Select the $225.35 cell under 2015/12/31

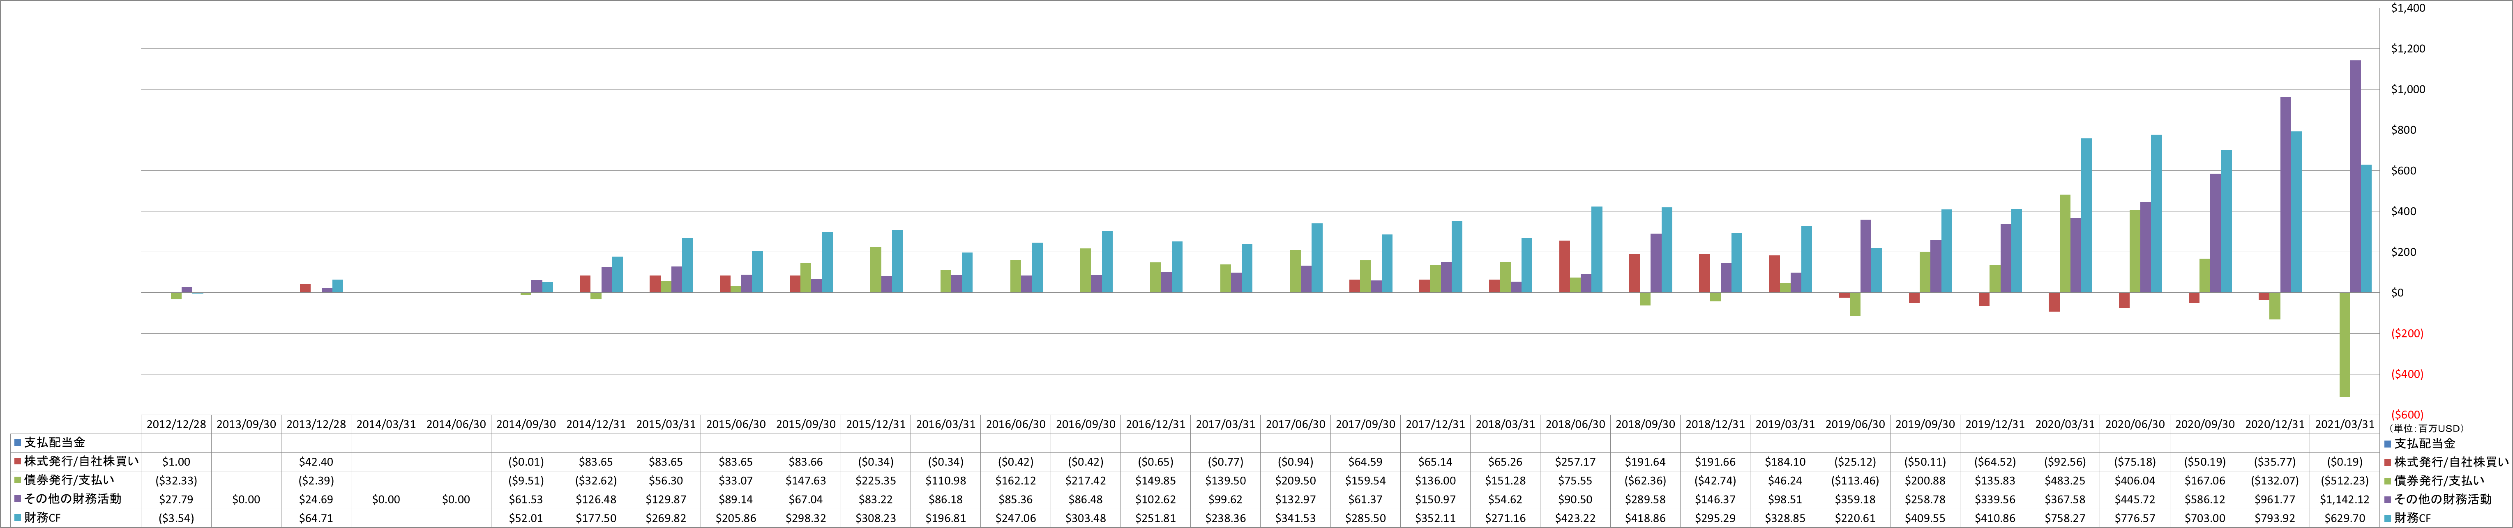click(x=876, y=480)
